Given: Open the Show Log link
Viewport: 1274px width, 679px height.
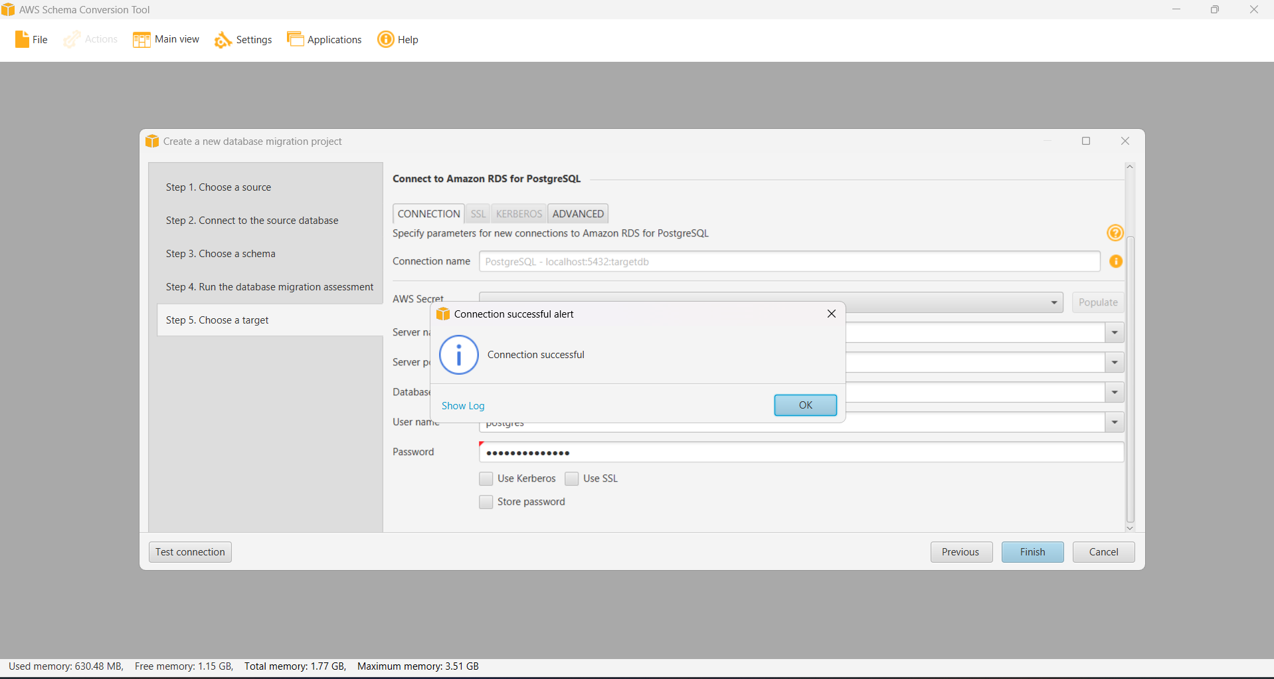Looking at the screenshot, I should click(463, 406).
